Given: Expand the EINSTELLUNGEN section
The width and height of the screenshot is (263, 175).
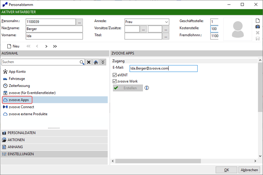Looking at the screenshot, I should [x=54, y=154].
